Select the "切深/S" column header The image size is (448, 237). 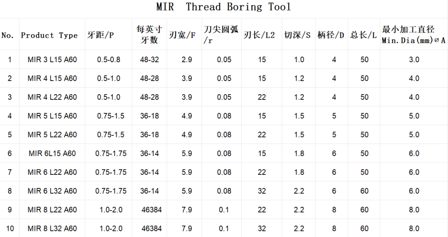pyautogui.click(x=297, y=35)
